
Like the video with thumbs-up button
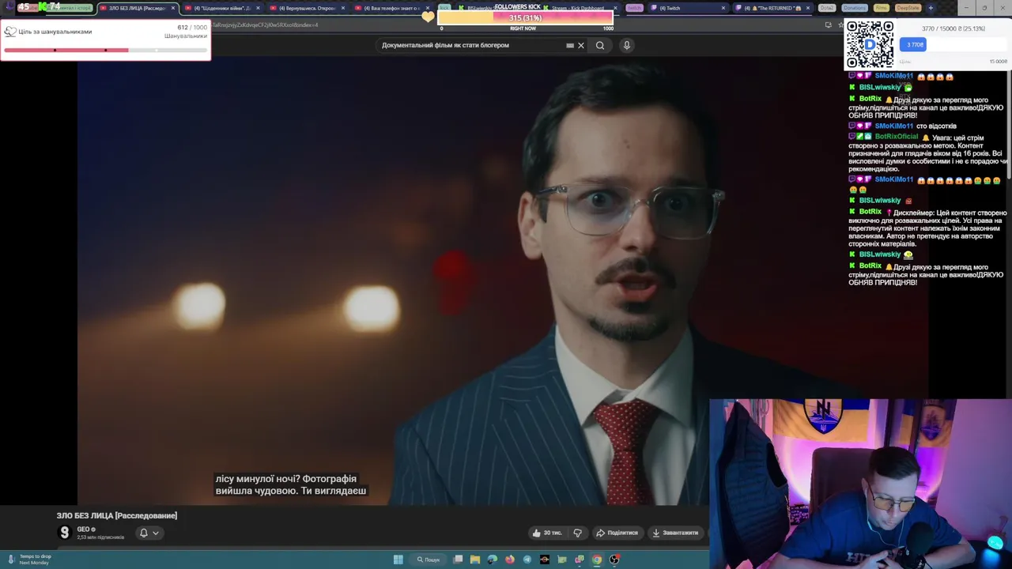tap(547, 533)
